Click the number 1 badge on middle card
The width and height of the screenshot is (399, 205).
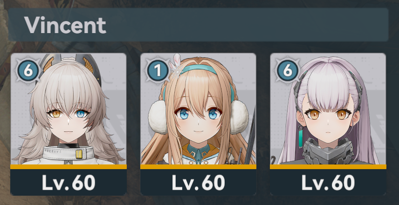click(158, 71)
